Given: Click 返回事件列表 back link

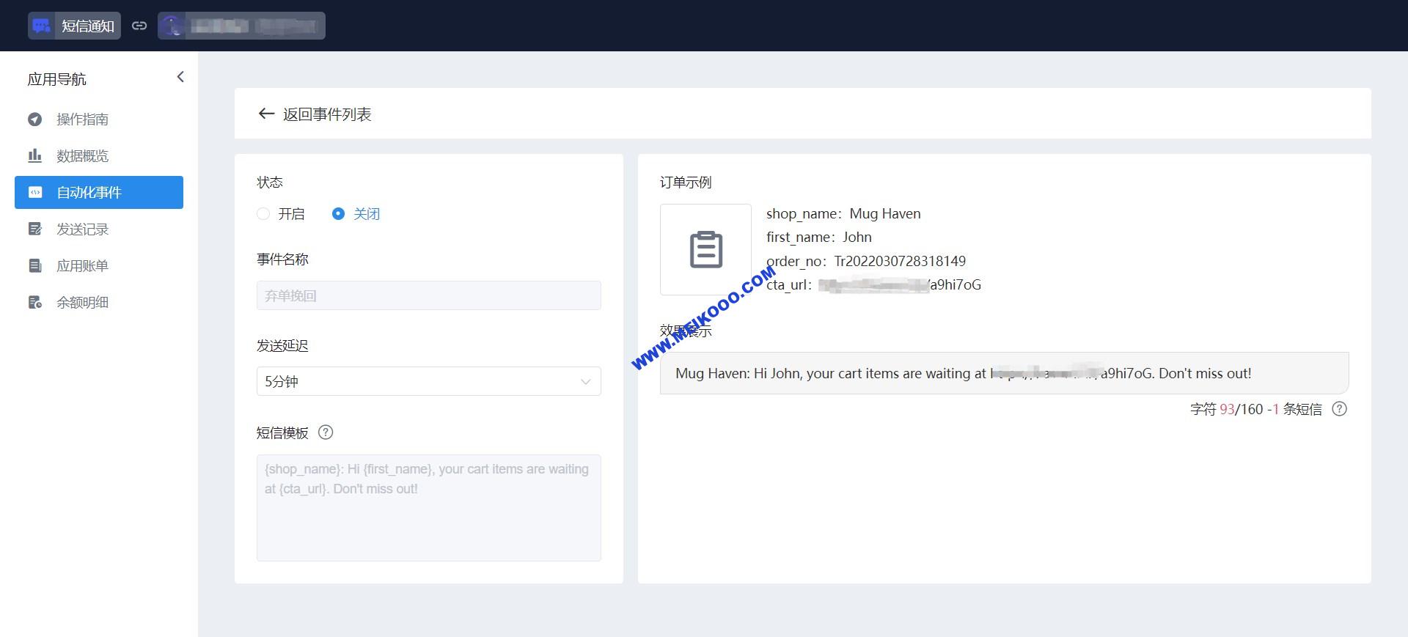Looking at the screenshot, I should [x=315, y=114].
